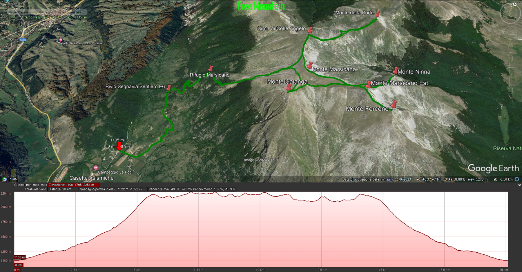Click the 2000 m label on elevation axis
The height and width of the screenshot is (272, 522).
pyautogui.click(x=6, y=207)
